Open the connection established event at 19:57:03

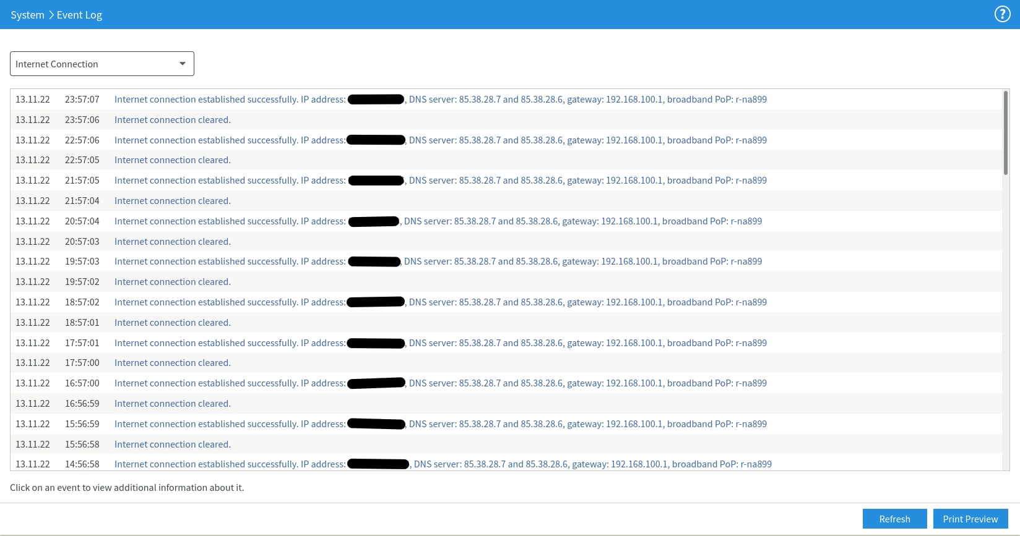point(506,262)
